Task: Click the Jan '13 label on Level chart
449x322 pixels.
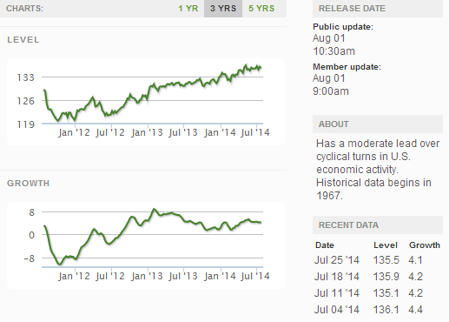Action: point(147,132)
